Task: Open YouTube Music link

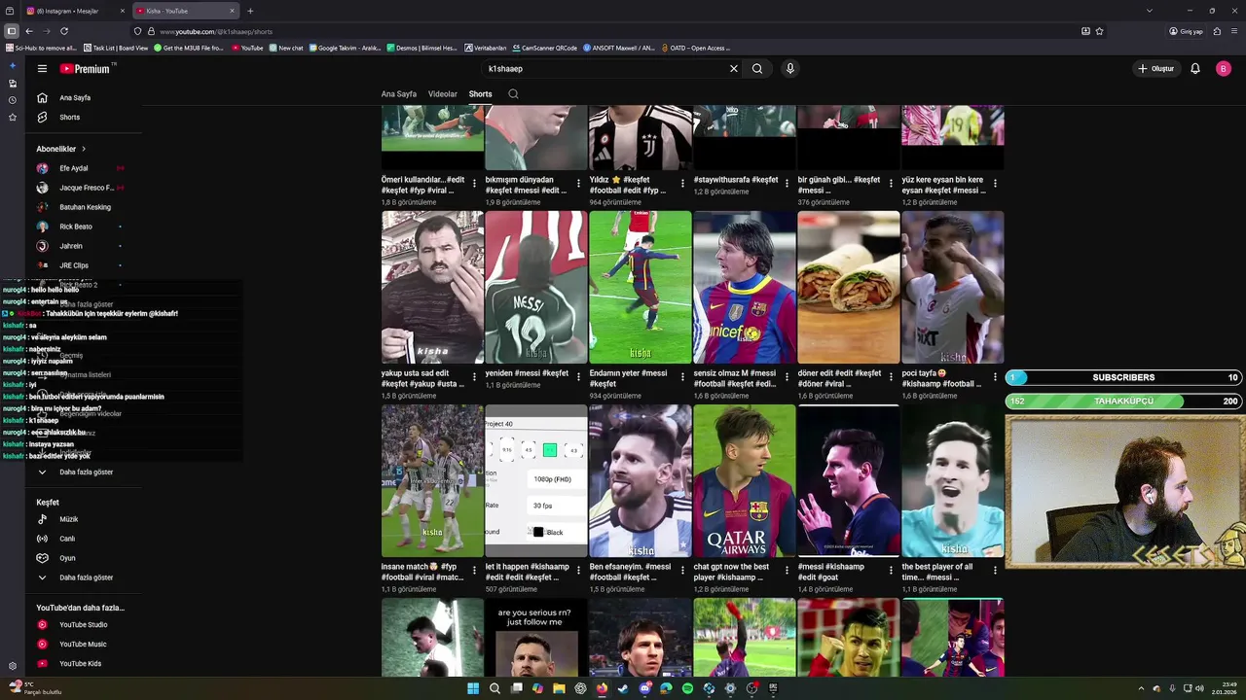Action: coord(83,644)
